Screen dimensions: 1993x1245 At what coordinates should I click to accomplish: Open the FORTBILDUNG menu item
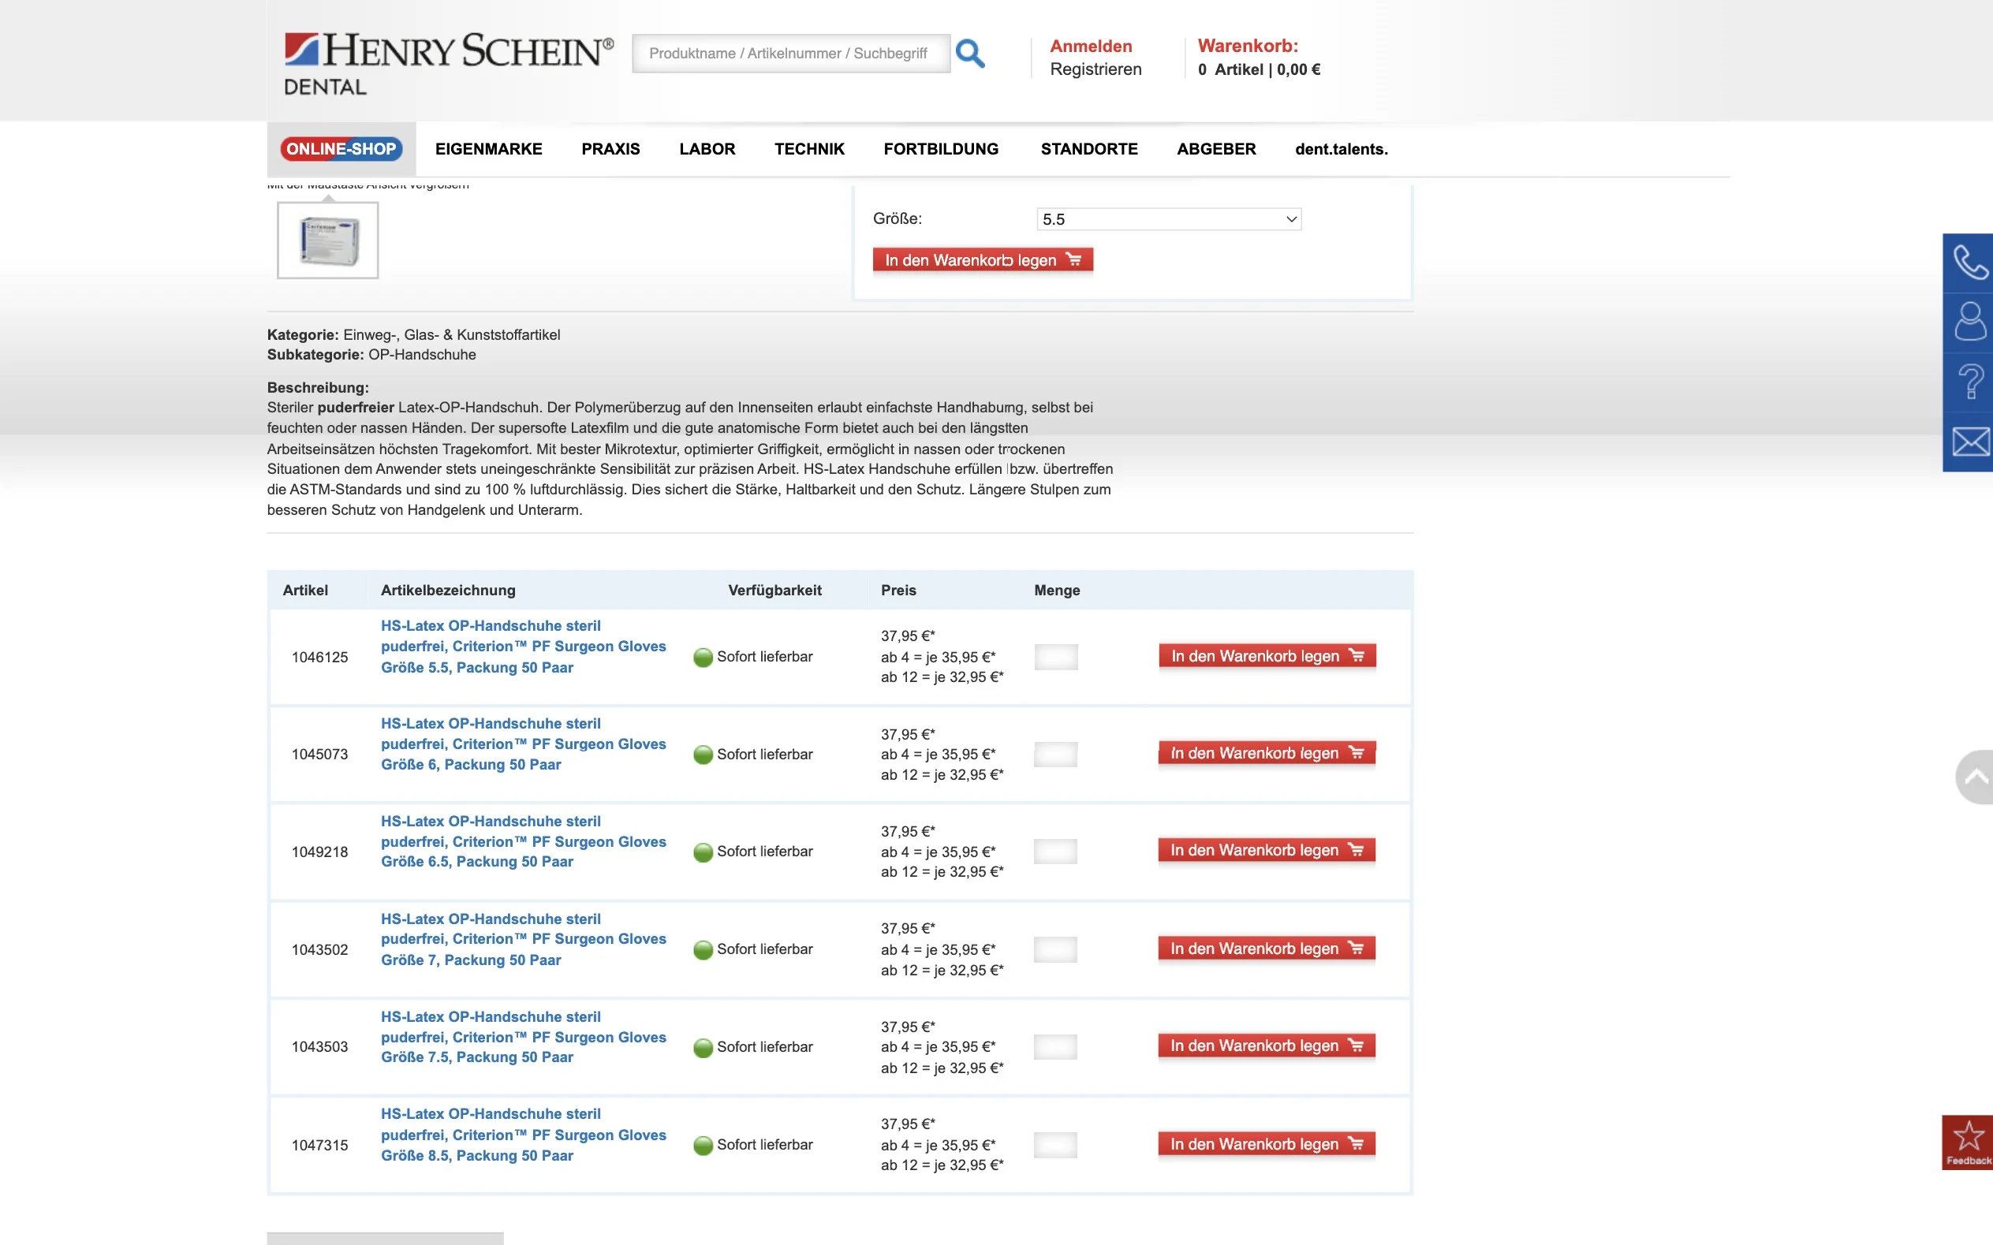[940, 149]
